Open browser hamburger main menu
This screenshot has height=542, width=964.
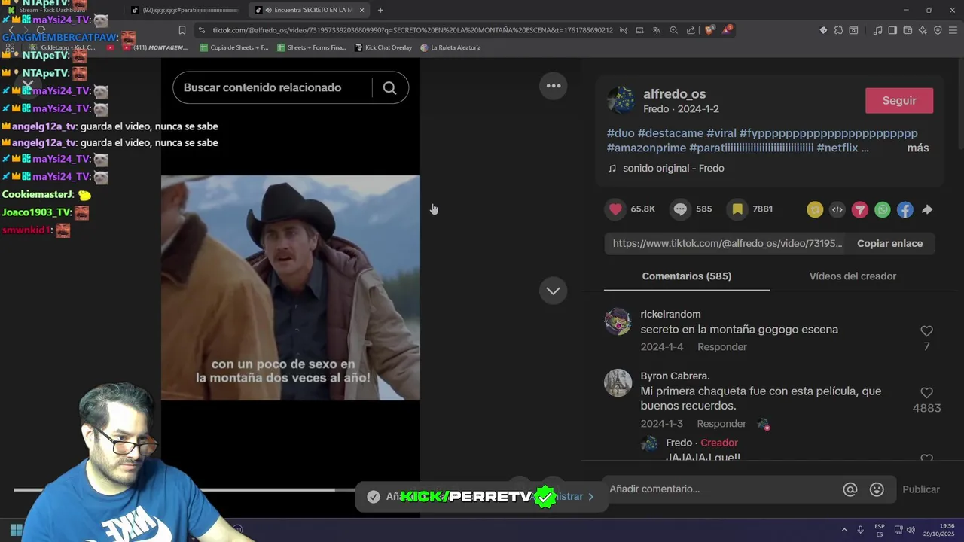(x=953, y=30)
